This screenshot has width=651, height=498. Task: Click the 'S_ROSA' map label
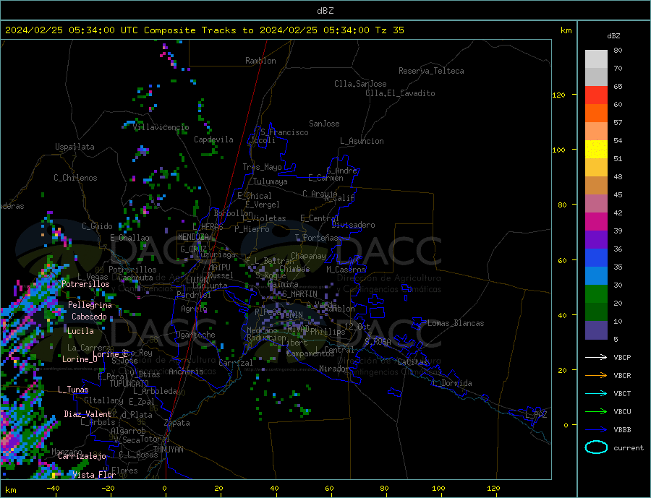click(378, 342)
